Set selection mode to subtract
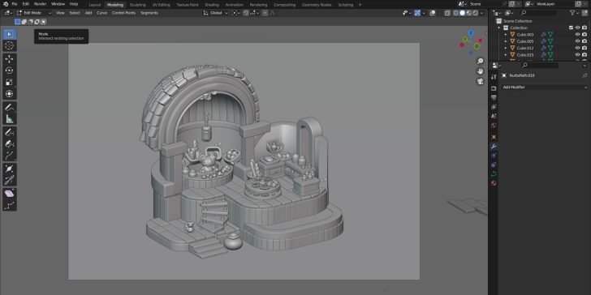Viewport: 591px width, 295px height. coord(31,22)
